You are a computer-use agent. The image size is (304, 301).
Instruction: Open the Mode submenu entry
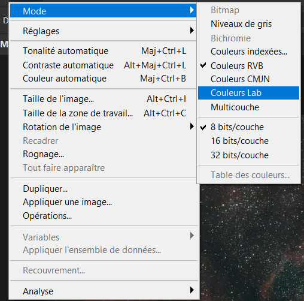103,11
